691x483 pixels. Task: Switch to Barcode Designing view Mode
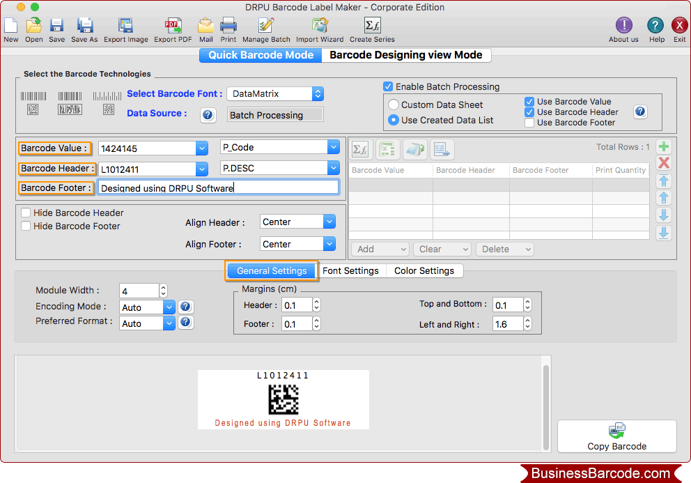tap(406, 55)
